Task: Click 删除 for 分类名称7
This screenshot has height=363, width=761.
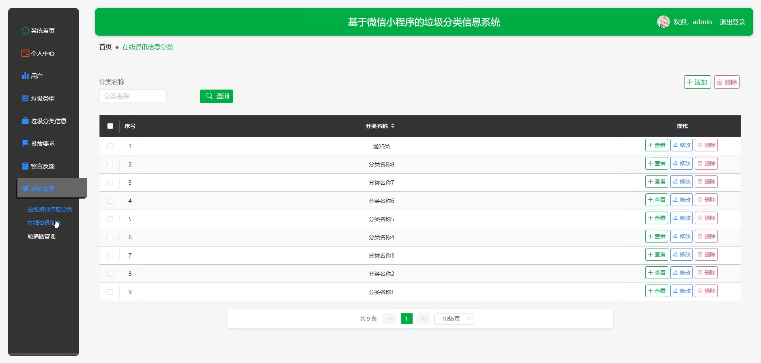Action: [706, 181]
